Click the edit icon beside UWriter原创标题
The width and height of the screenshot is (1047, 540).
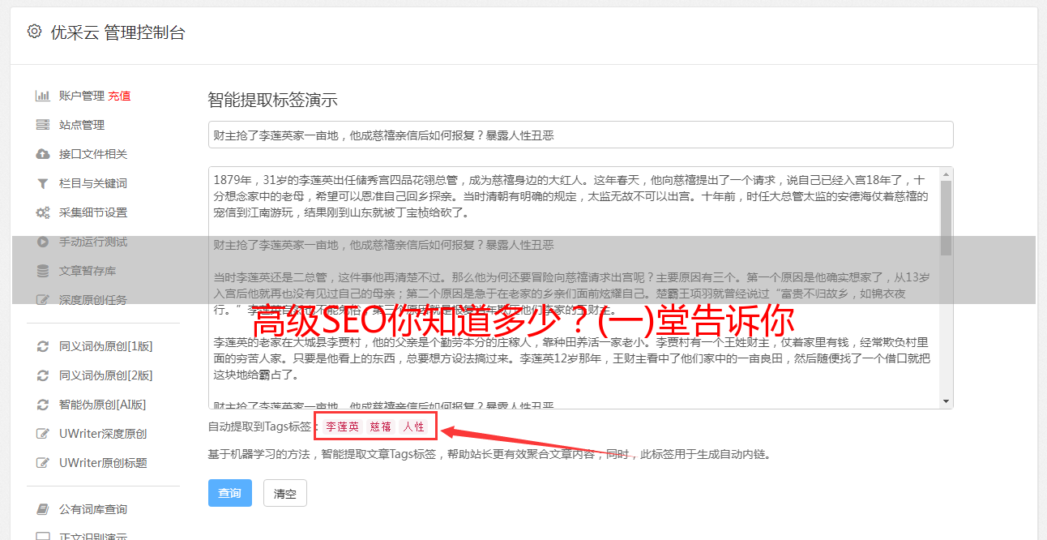pyautogui.click(x=43, y=463)
